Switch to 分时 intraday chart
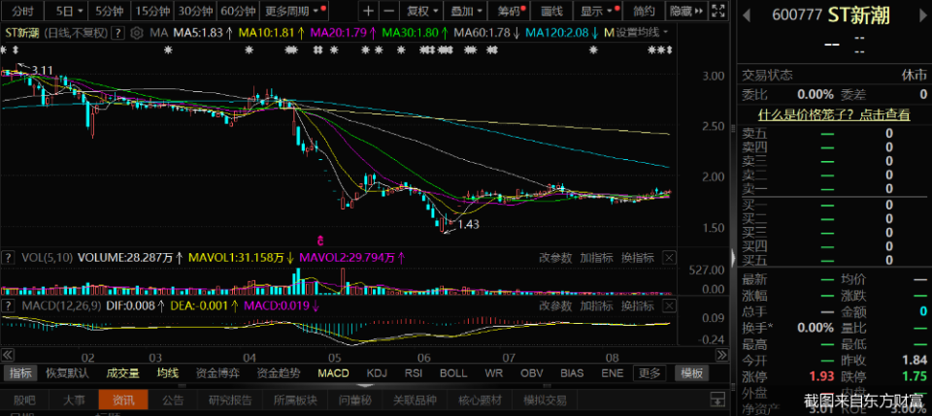This screenshot has width=932, height=416. click(x=22, y=10)
